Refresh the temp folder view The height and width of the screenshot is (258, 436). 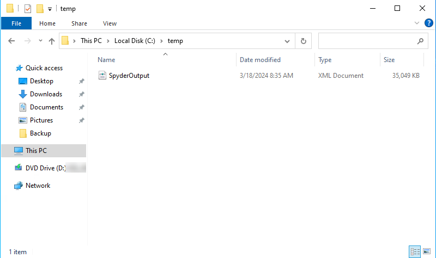click(304, 41)
